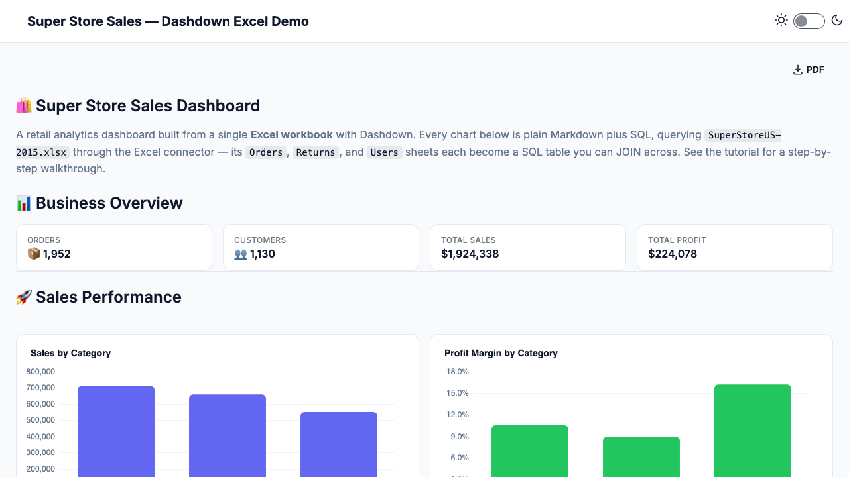This screenshot has width=849, height=477.
Task: Click the rocket emoji beside Sales Performance
Action: tap(24, 297)
